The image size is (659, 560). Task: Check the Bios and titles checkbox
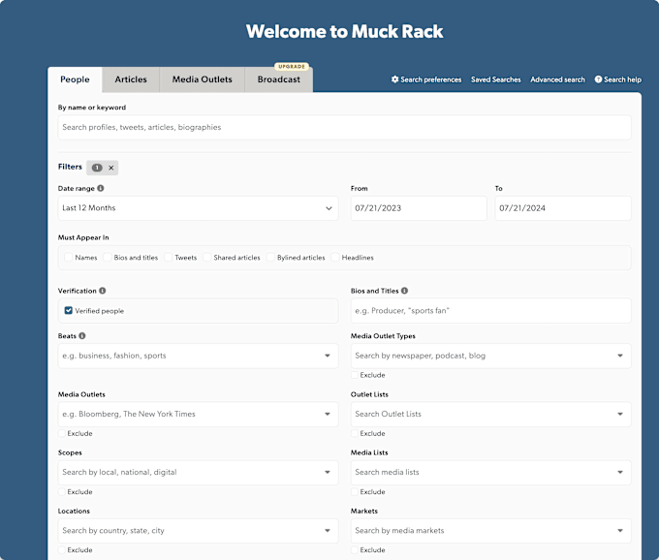108,257
